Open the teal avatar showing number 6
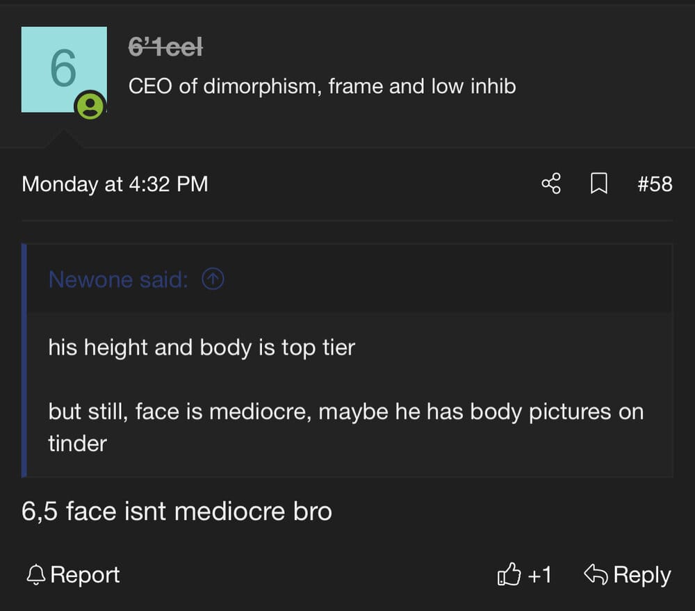The width and height of the screenshot is (695, 611). point(64,70)
